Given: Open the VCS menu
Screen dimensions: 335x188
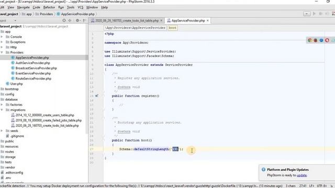Looking at the screenshot, I should tap(80, 7).
